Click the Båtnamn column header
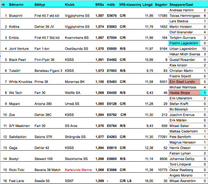This screenshot has height=184, width=208. (x=17, y=6)
